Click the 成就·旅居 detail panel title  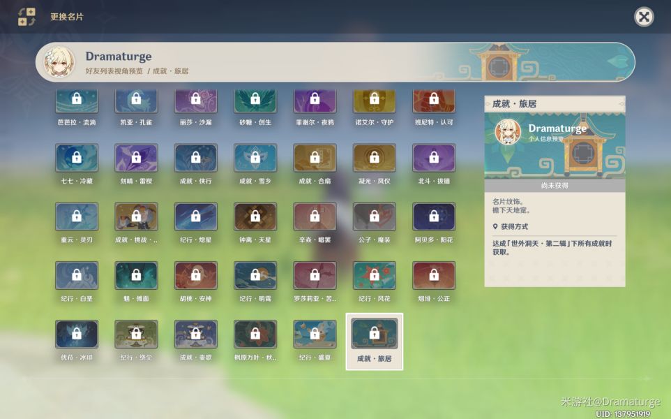[x=514, y=103]
